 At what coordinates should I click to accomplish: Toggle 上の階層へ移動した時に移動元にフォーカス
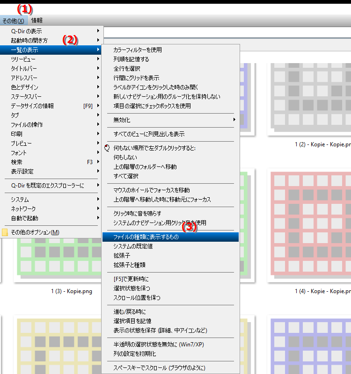click(170, 200)
